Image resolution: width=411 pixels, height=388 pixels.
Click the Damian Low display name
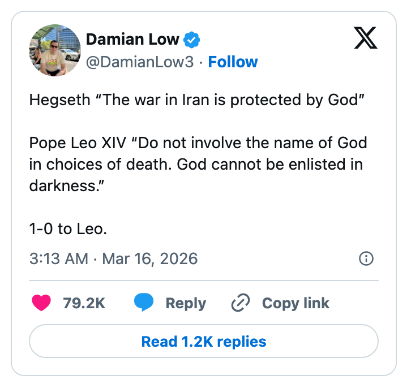point(132,40)
